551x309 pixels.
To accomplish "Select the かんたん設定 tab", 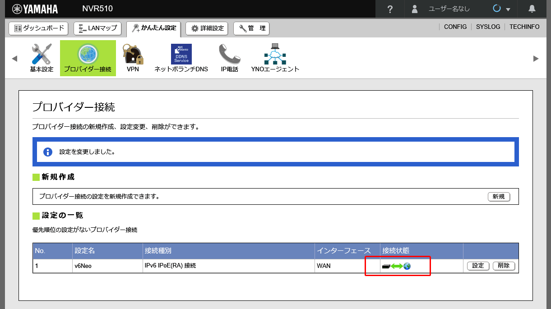I will [154, 28].
